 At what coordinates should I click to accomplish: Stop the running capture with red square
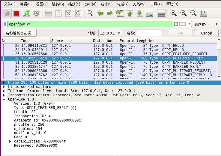[17, 13]
